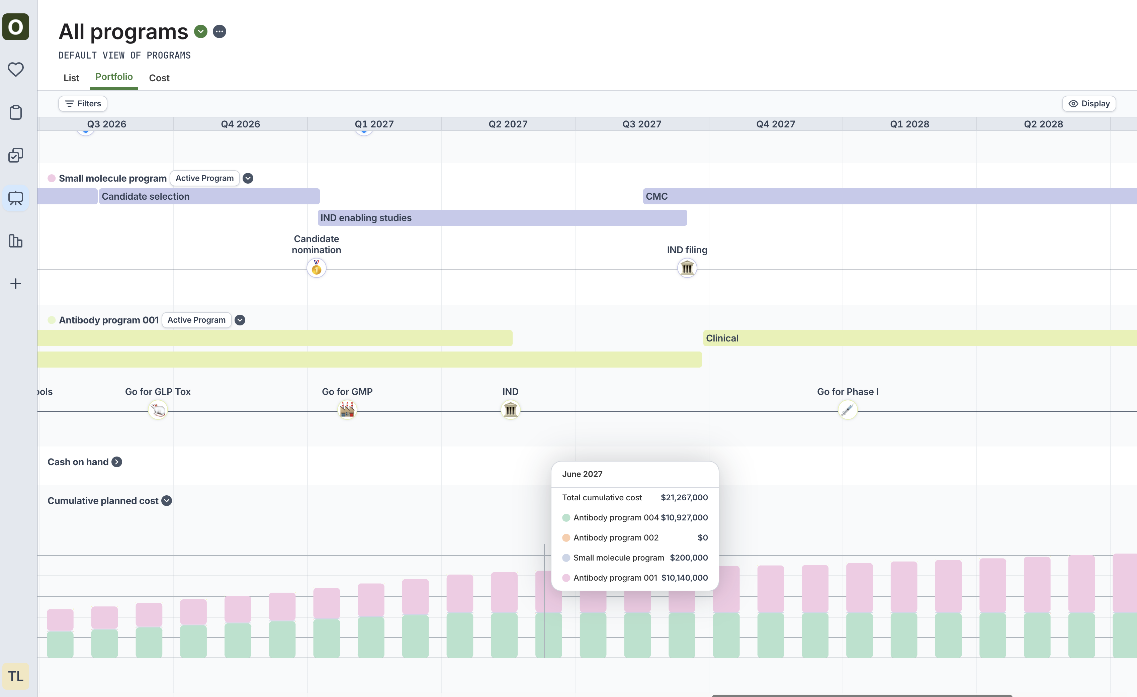Click the IND enabling studies bar

502,218
